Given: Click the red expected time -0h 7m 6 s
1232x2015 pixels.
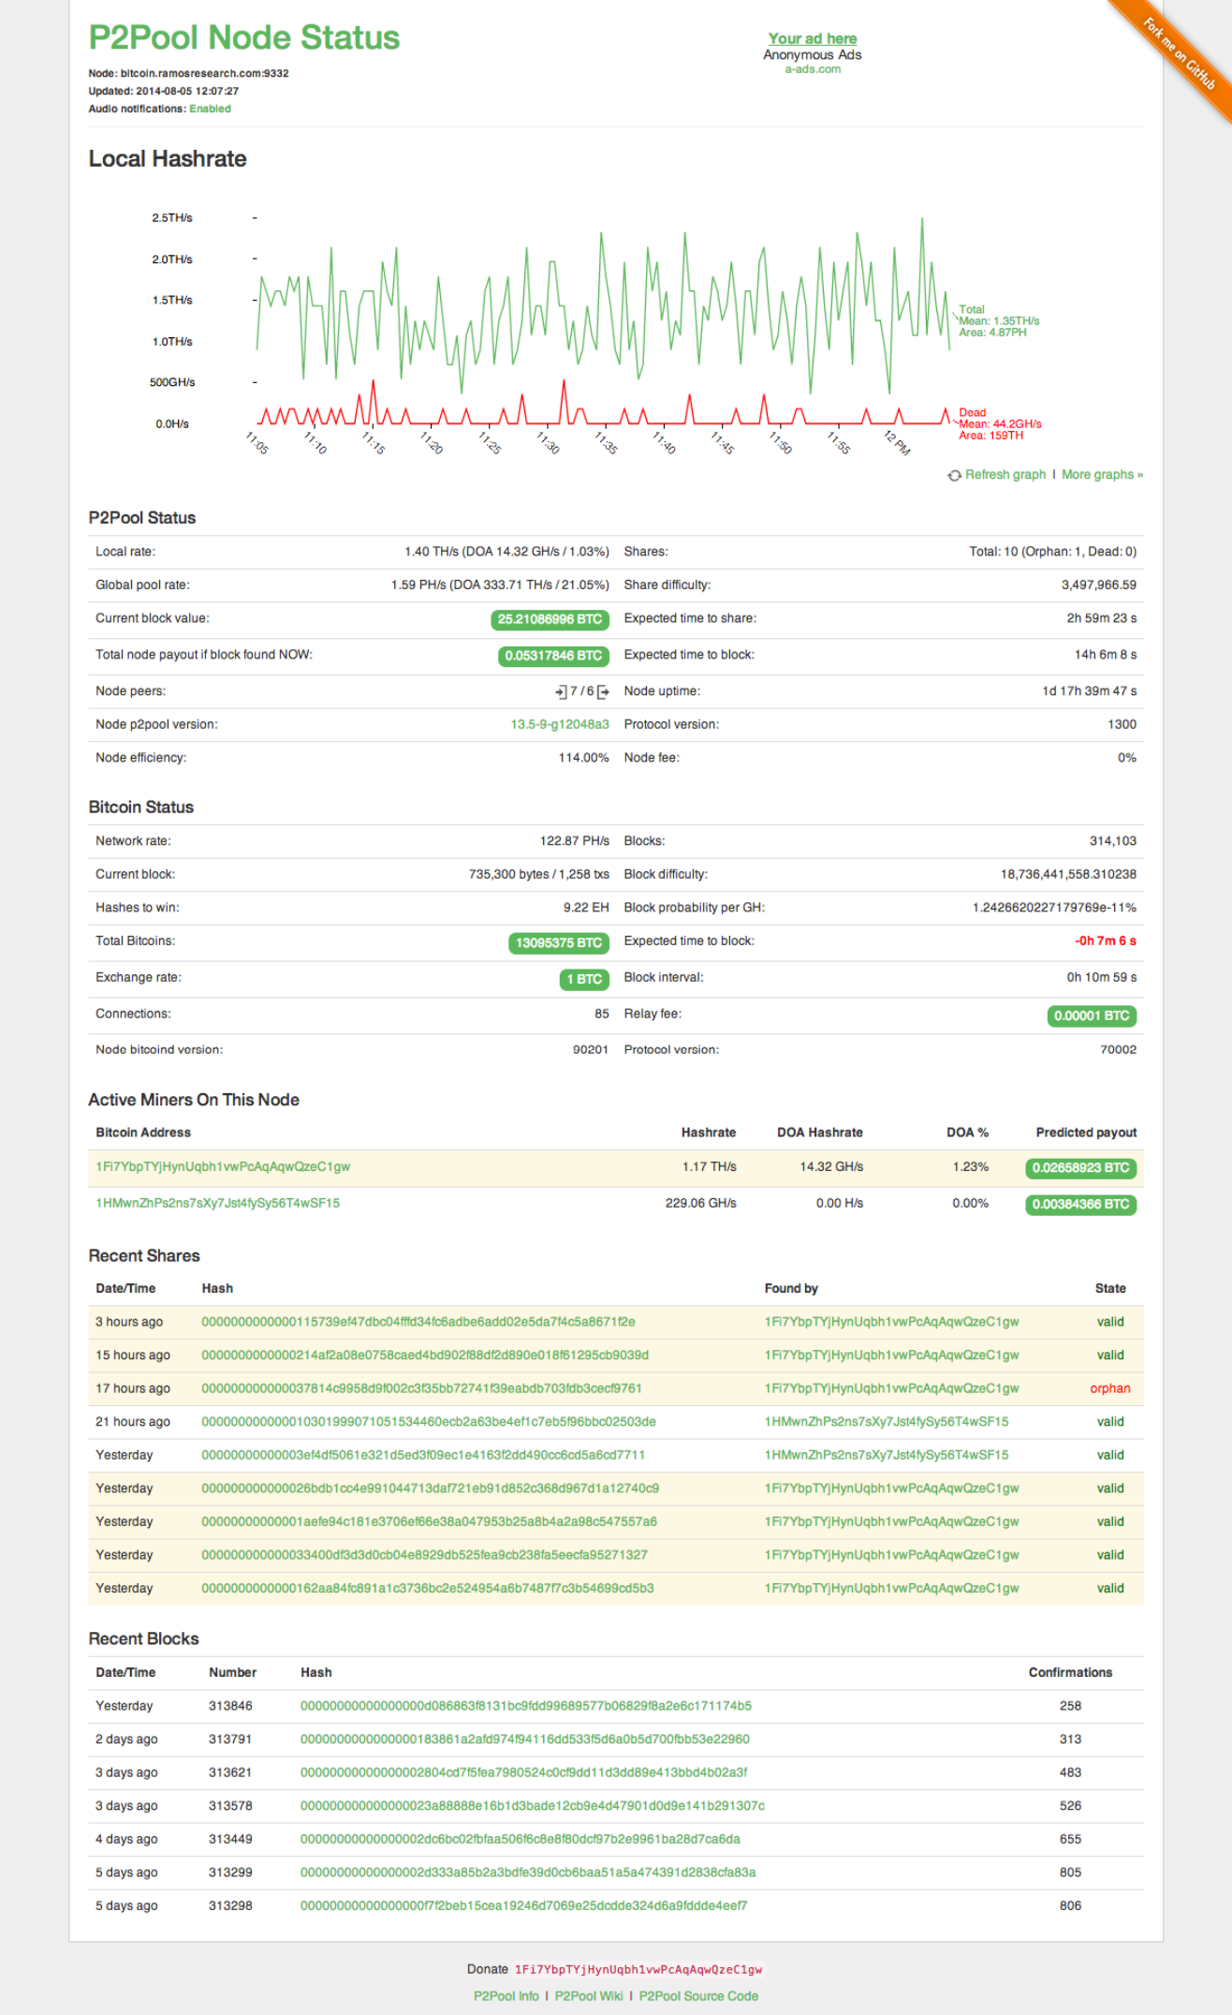Looking at the screenshot, I should pos(1106,941).
